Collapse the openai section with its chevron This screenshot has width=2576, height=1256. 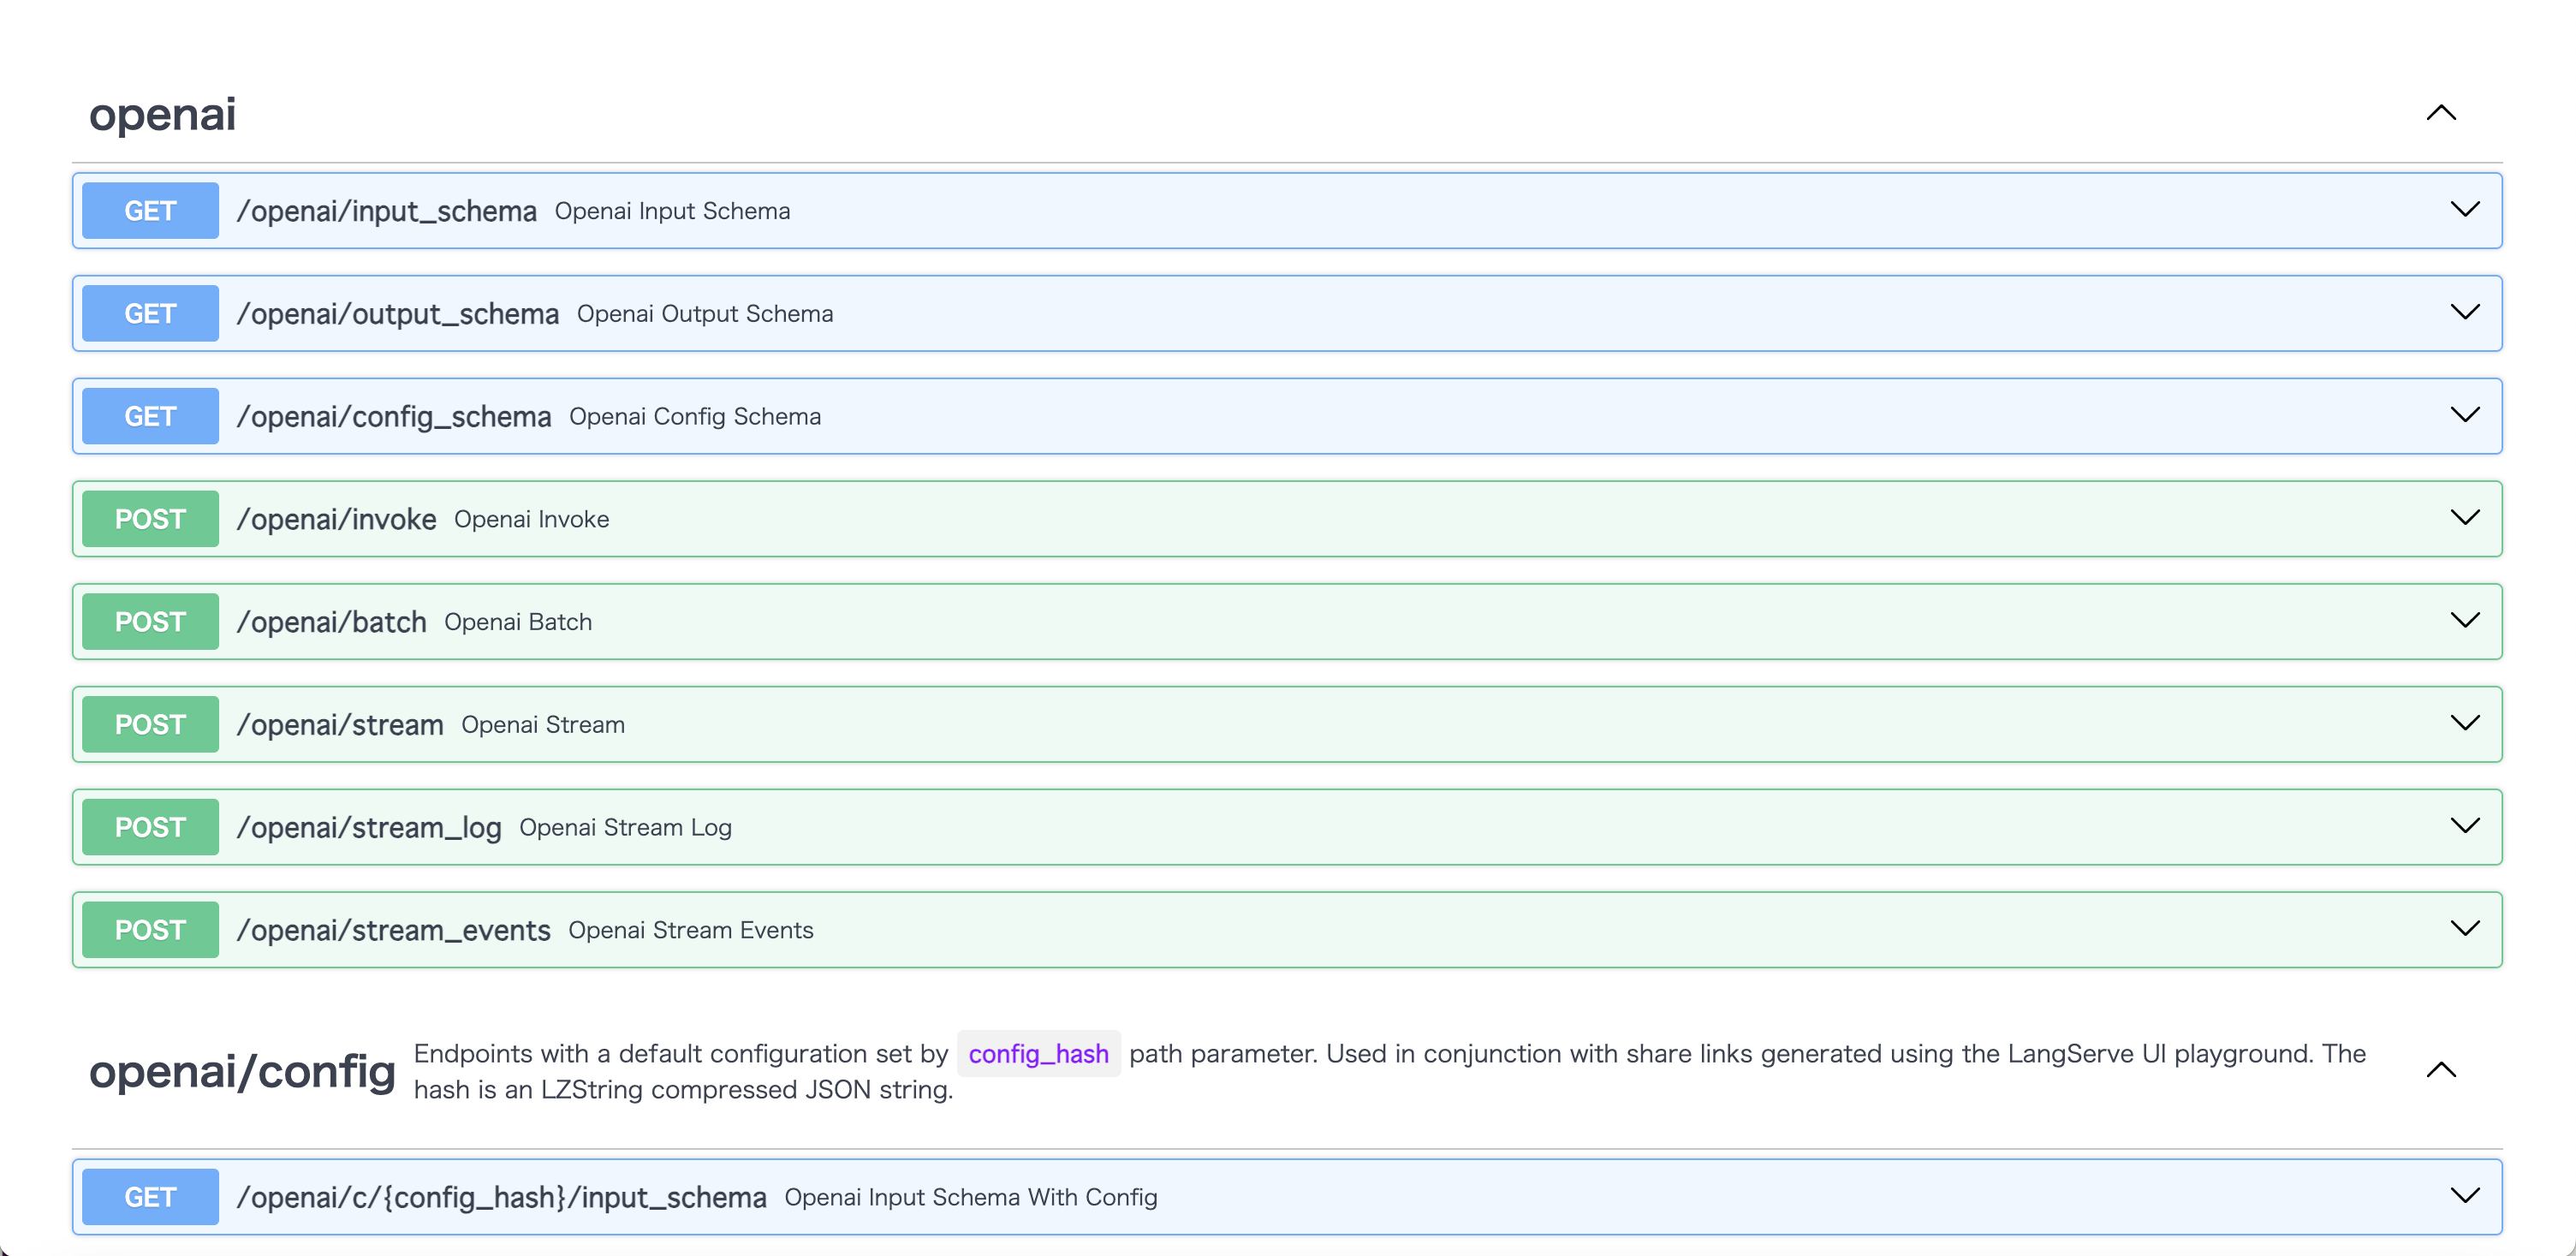pyautogui.click(x=2440, y=113)
